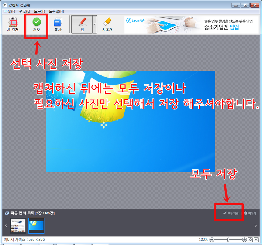Open the 파일(F) menu
Screen dimensions: 262x245
tap(10, 11)
